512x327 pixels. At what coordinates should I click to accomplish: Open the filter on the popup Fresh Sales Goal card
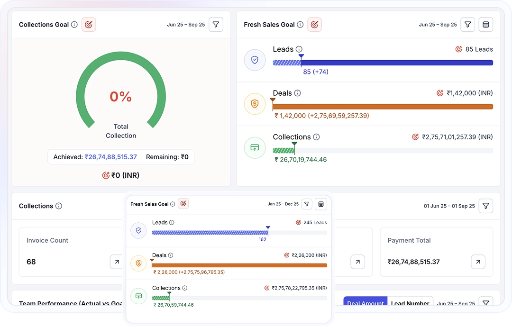(307, 204)
